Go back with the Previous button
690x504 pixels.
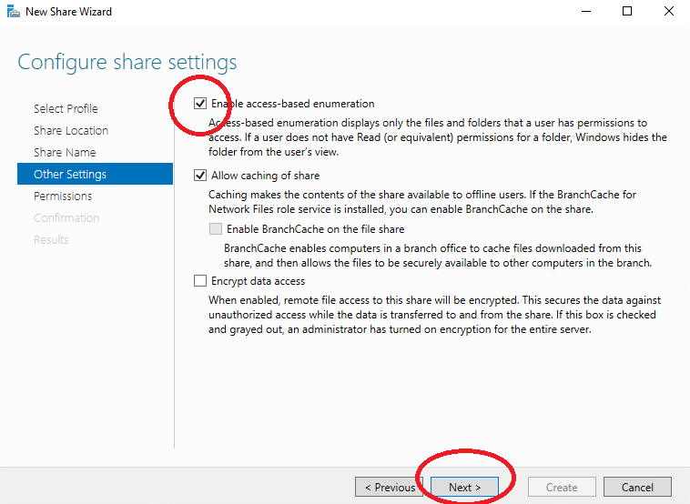tap(389, 487)
